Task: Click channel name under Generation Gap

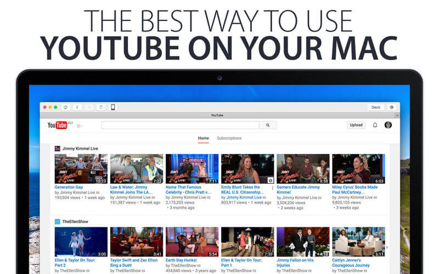Action: pyautogui.click(x=77, y=192)
